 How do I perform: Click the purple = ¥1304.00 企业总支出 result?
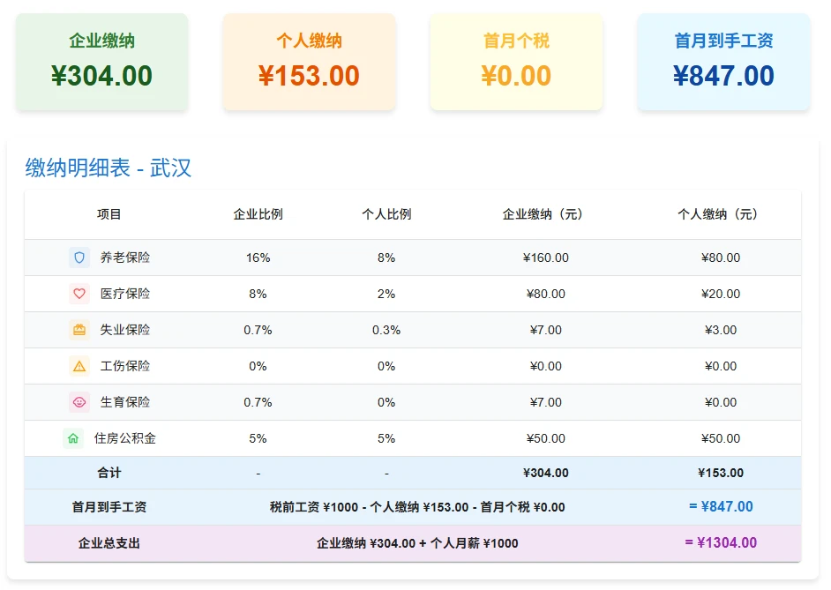[721, 542]
